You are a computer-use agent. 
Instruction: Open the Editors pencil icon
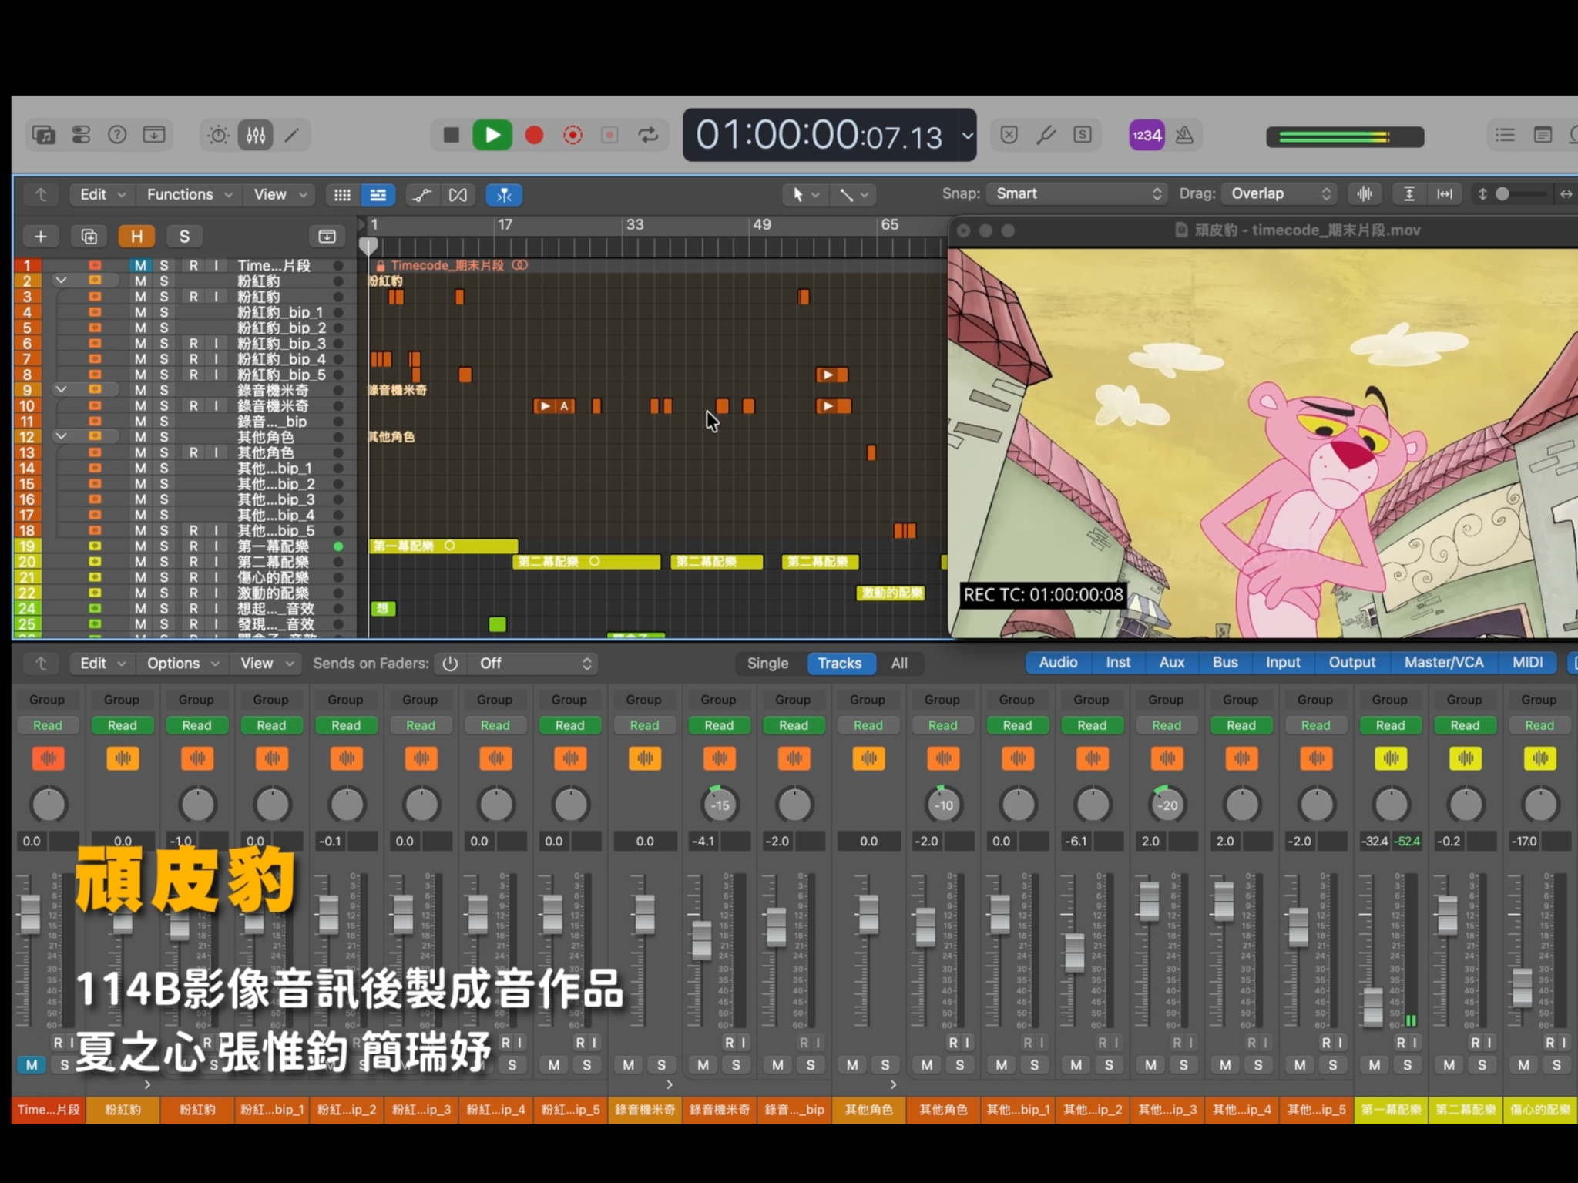click(x=292, y=136)
